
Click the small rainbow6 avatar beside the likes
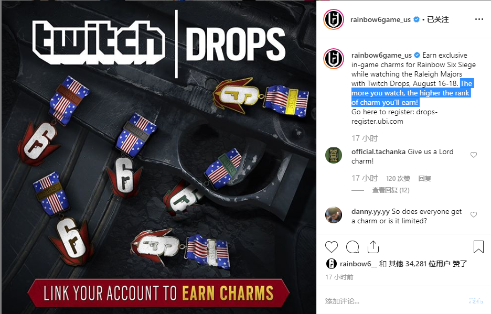point(332,264)
